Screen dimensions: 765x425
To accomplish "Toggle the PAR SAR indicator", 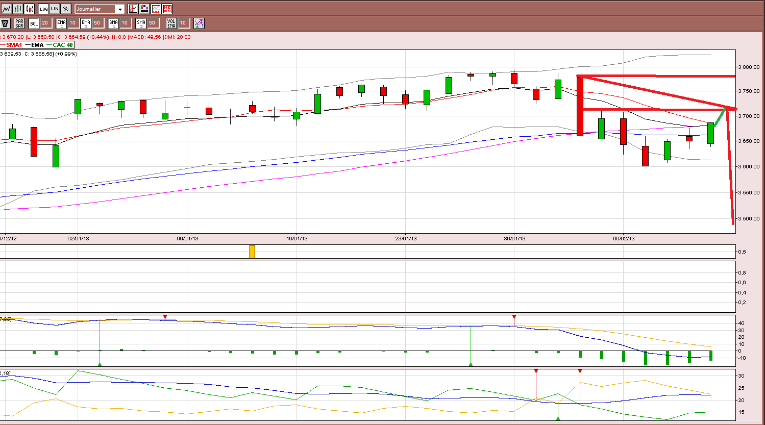I will tap(19, 23).
